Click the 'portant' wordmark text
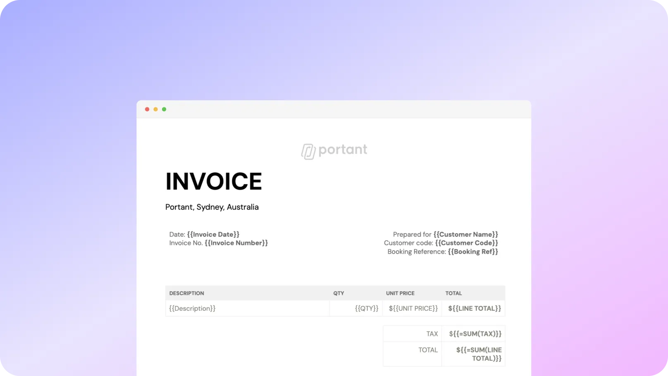 [343, 150]
